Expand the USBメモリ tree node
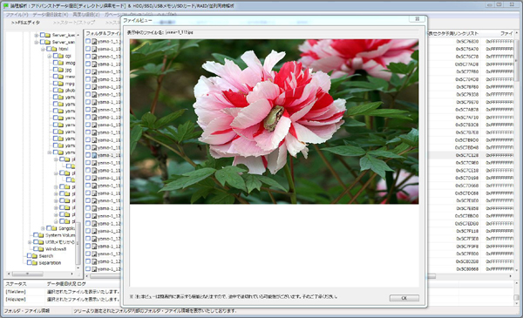523x318 pixels. point(30,242)
